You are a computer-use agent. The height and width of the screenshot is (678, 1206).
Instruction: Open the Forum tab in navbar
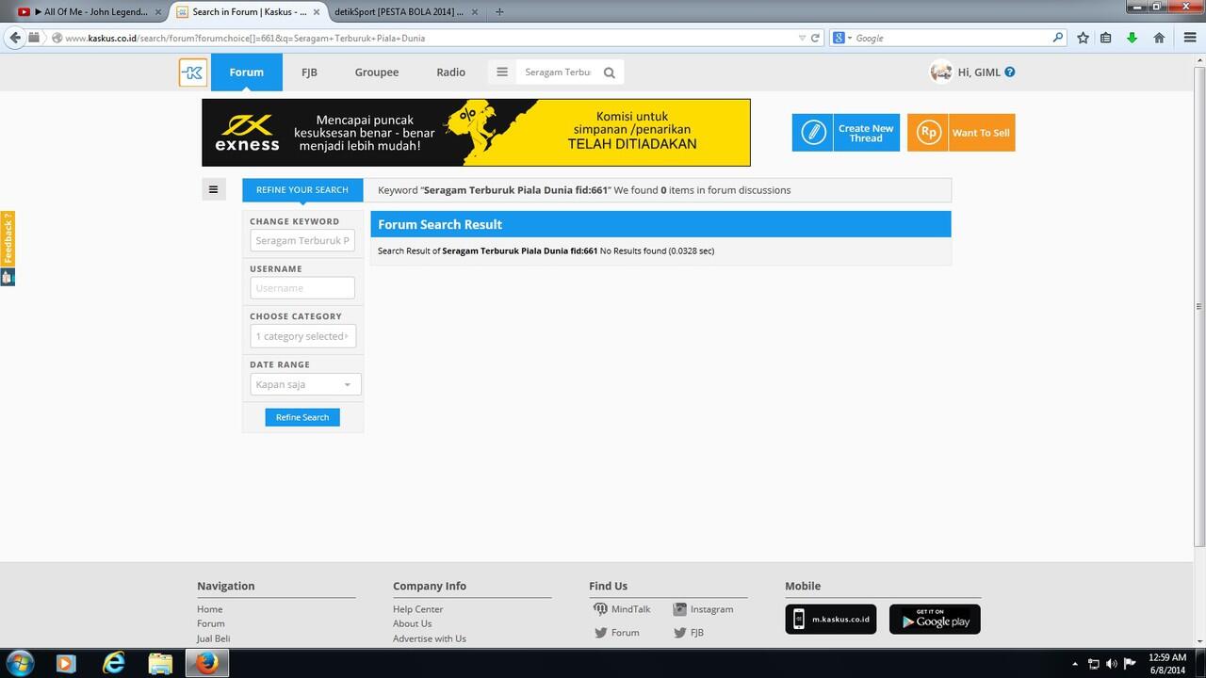(x=247, y=73)
